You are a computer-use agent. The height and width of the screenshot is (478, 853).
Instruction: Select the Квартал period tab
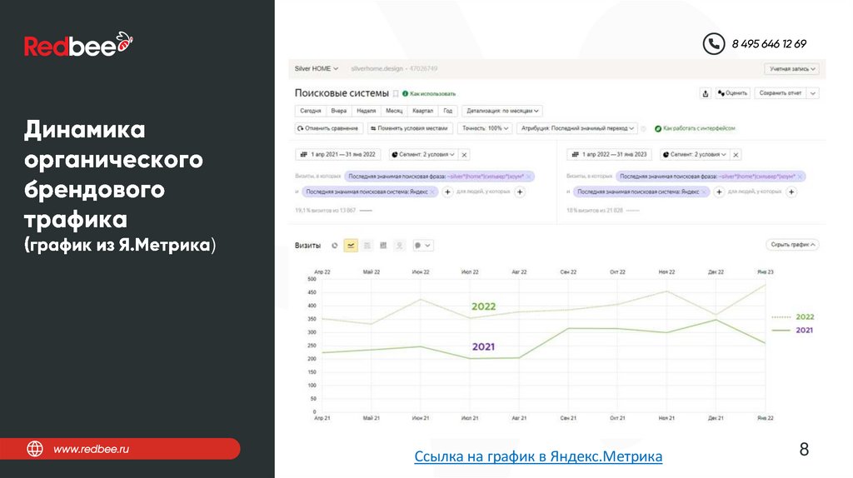422,111
